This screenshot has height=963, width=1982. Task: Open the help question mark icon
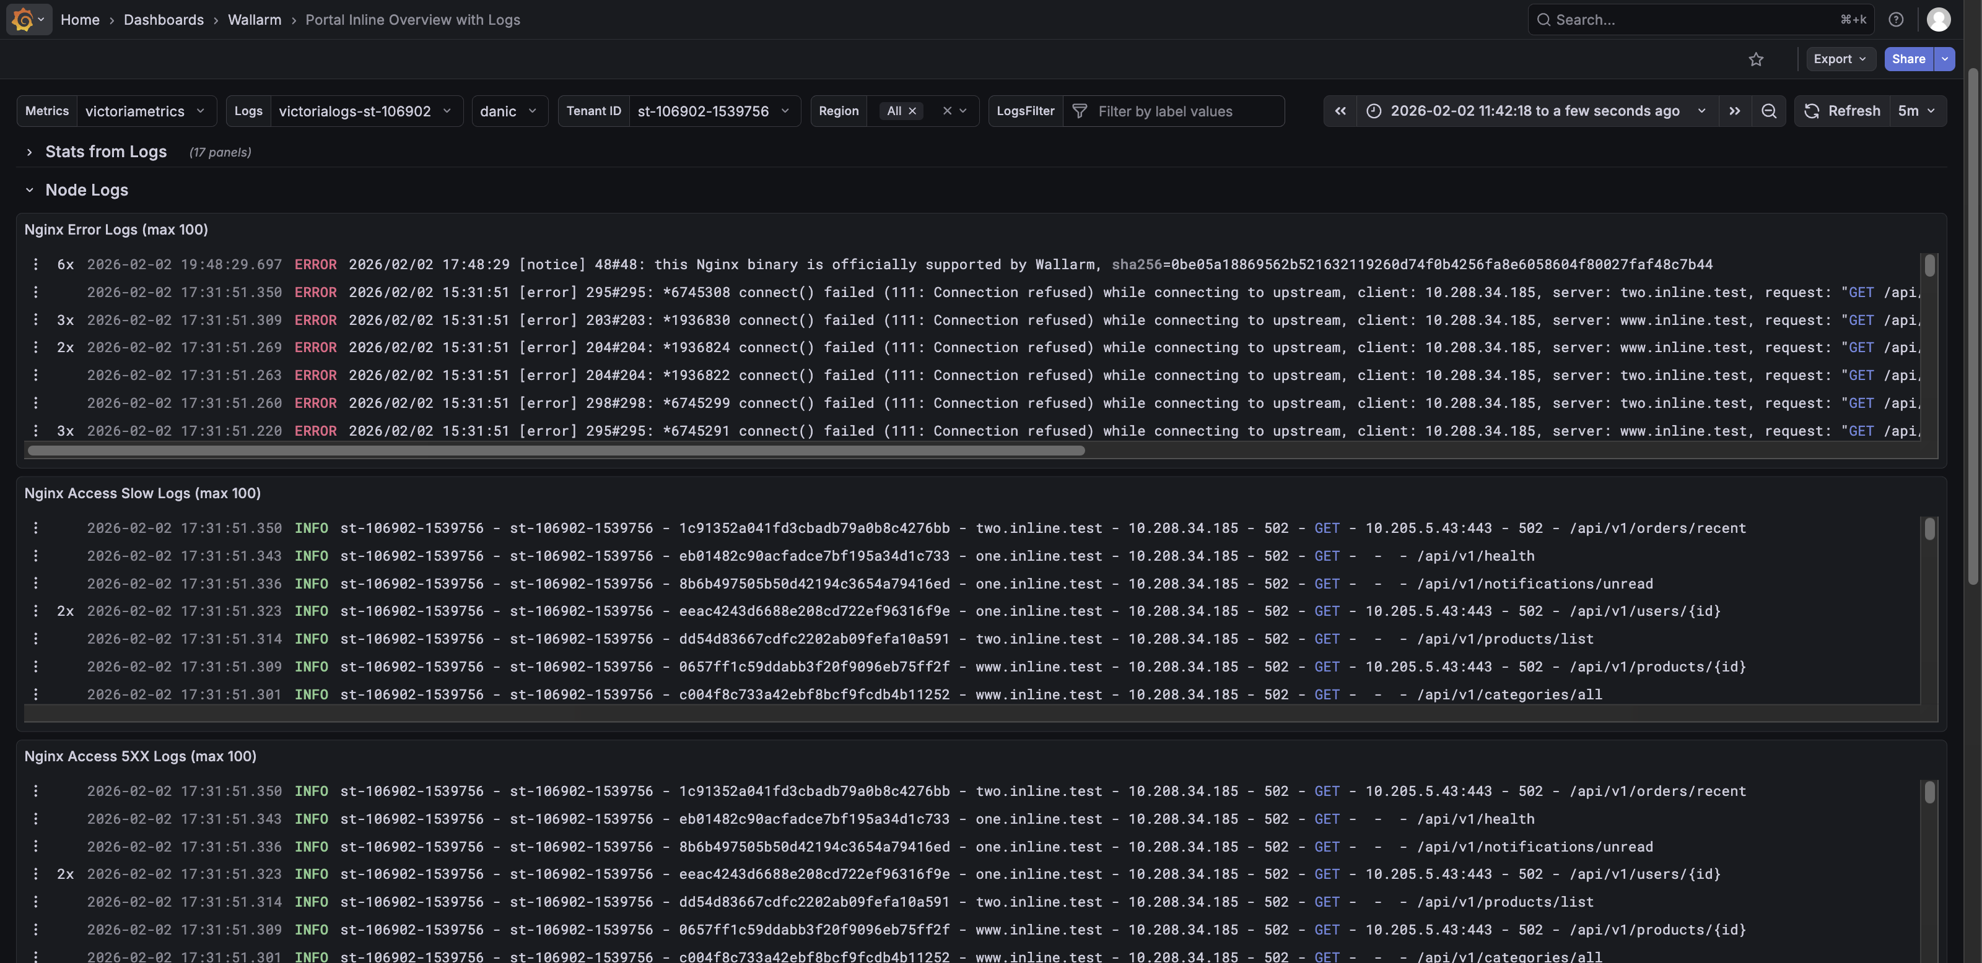1895,19
